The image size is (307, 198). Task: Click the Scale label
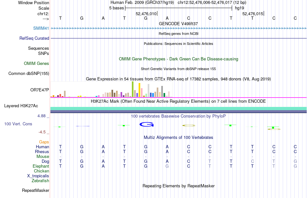(x=44, y=8)
